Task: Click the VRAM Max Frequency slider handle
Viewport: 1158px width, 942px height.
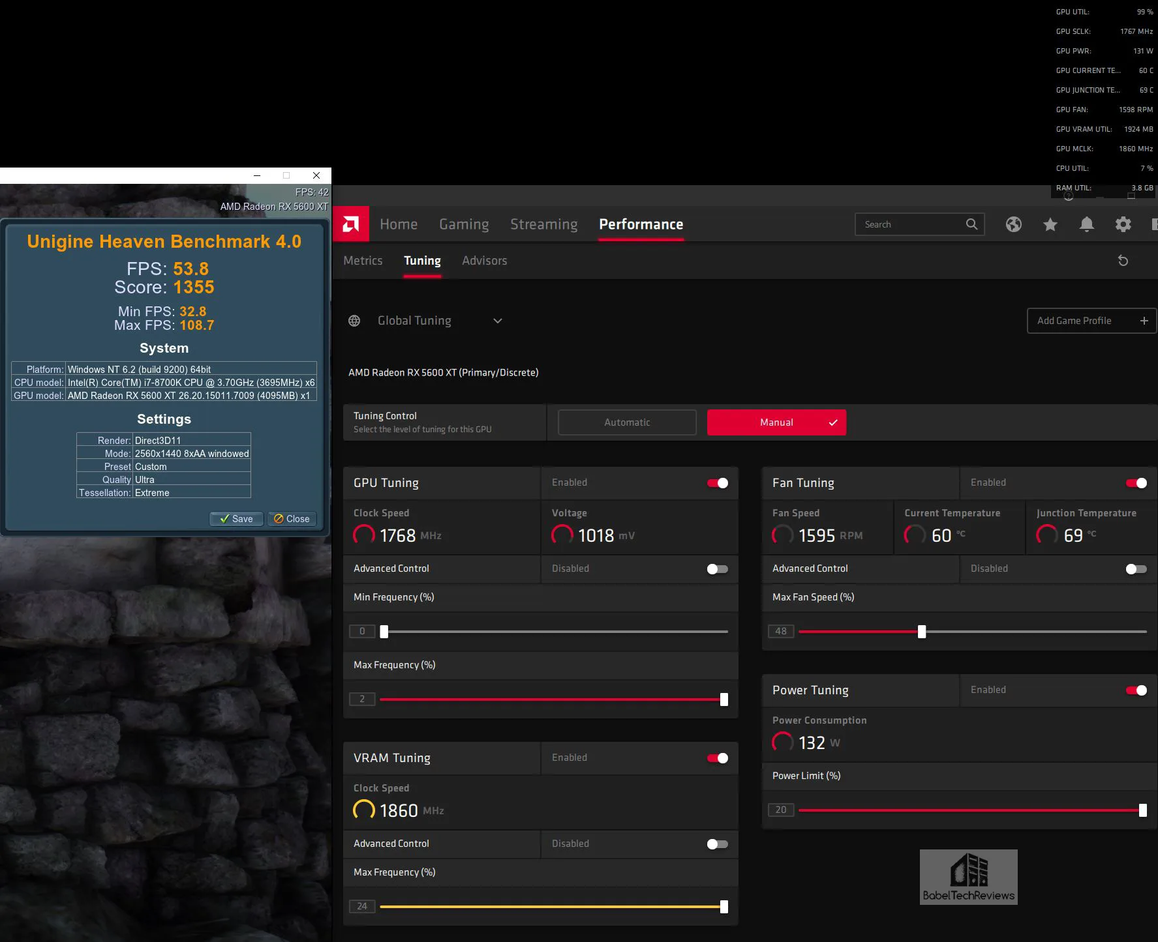Action: [724, 907]
